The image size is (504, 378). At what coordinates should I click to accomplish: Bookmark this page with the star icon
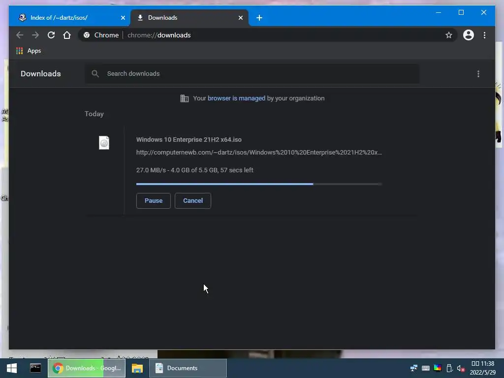[449, 35]
